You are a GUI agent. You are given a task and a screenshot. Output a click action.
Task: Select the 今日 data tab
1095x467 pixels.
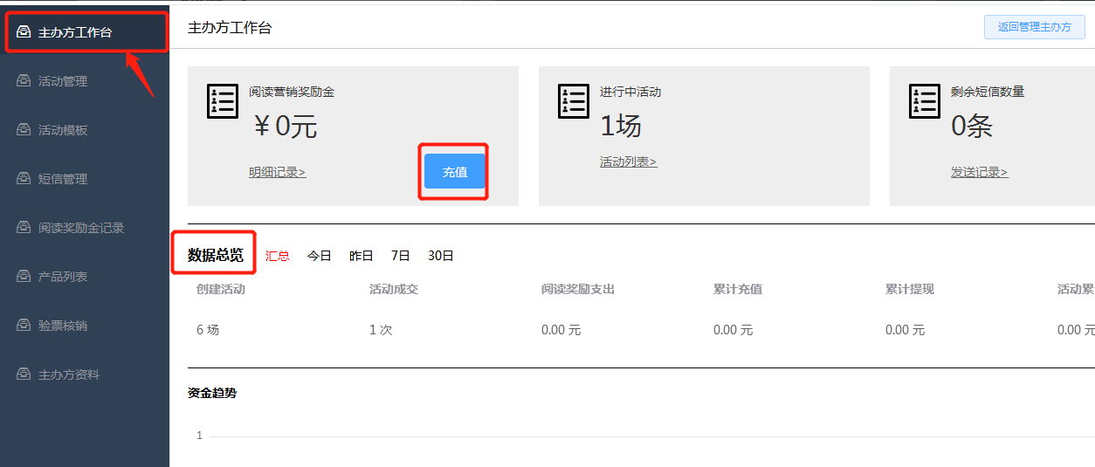click(320, 256)
